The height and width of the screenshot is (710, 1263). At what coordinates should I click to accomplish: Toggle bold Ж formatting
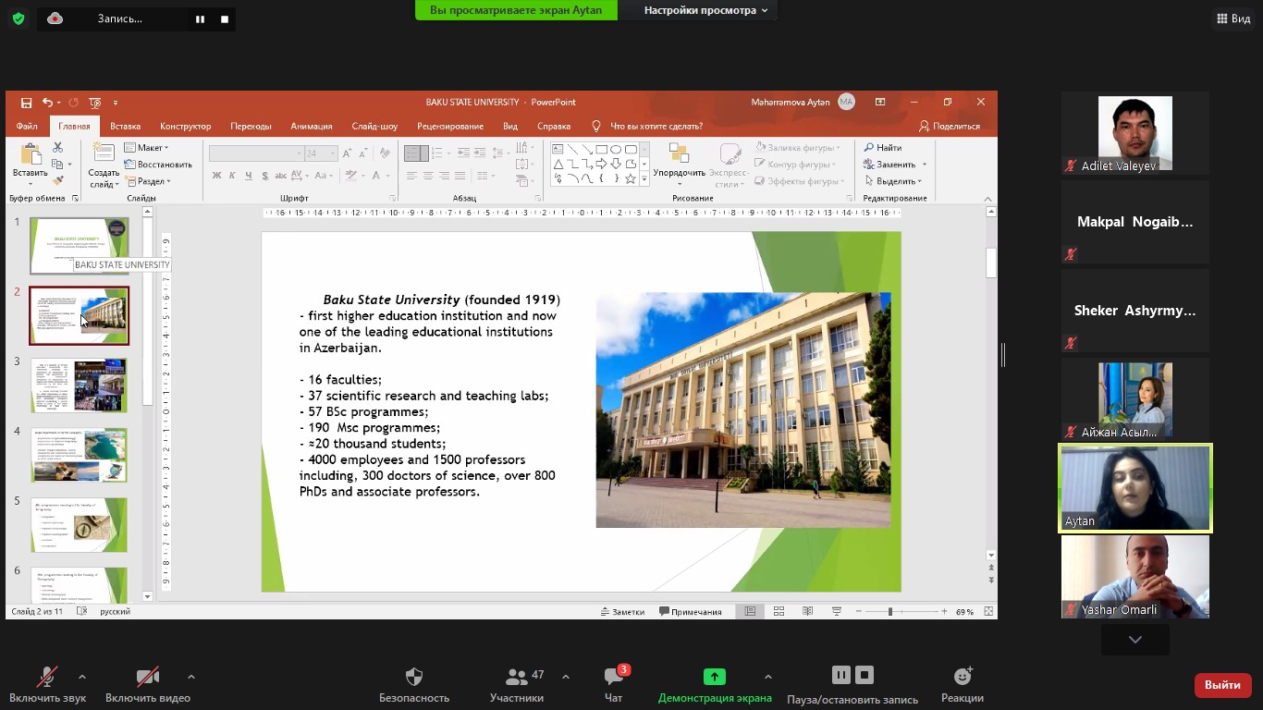(x=216, y=176)
